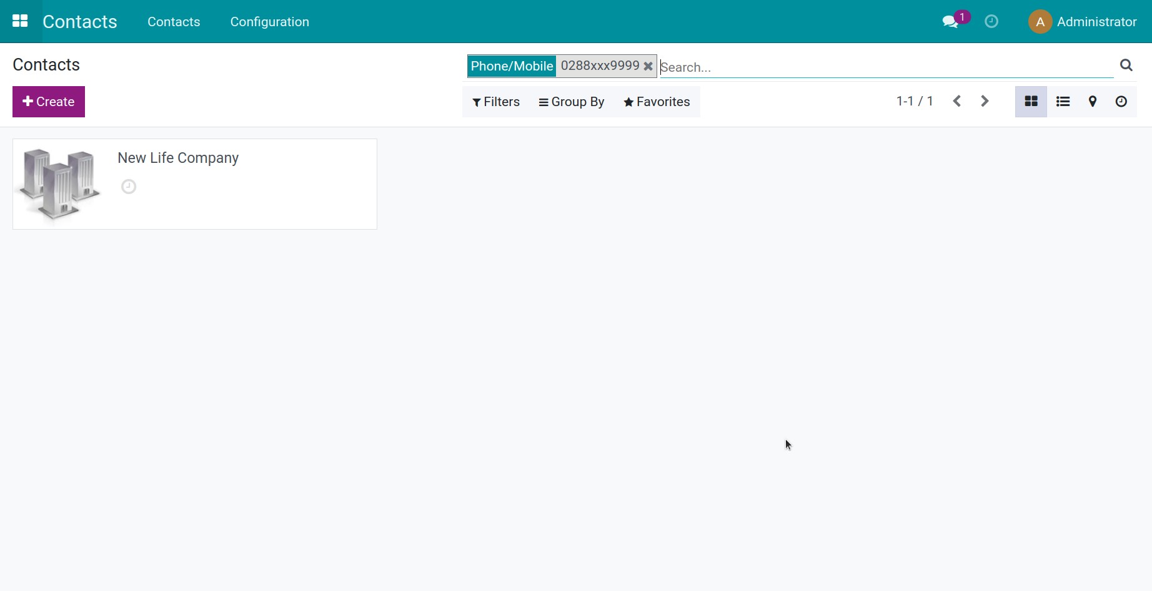1152x591 pixels.
Task: Go to the previous page of records
Action: coord(956,101)
